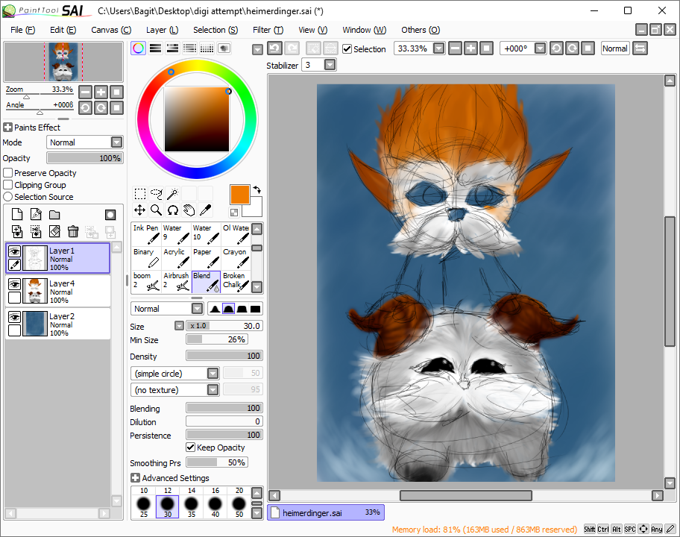Viewport: 680px width, 537px height.
Task: Click the toolbar zoom out minus button
Action: (455, 48)
